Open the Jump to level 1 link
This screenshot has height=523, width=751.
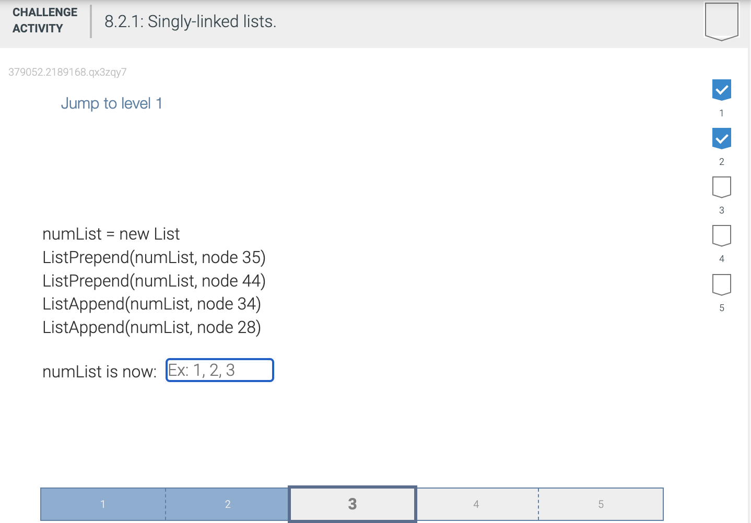pyautogui.click(x=111, y=103)
